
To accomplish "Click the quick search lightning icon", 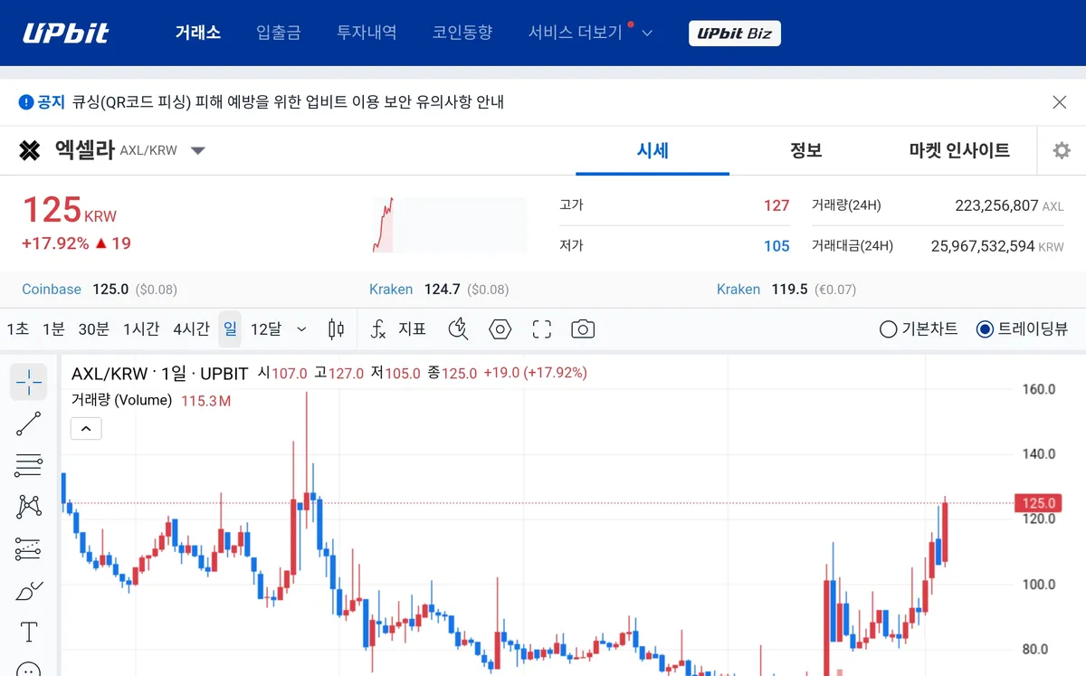I will pos(459,329).
